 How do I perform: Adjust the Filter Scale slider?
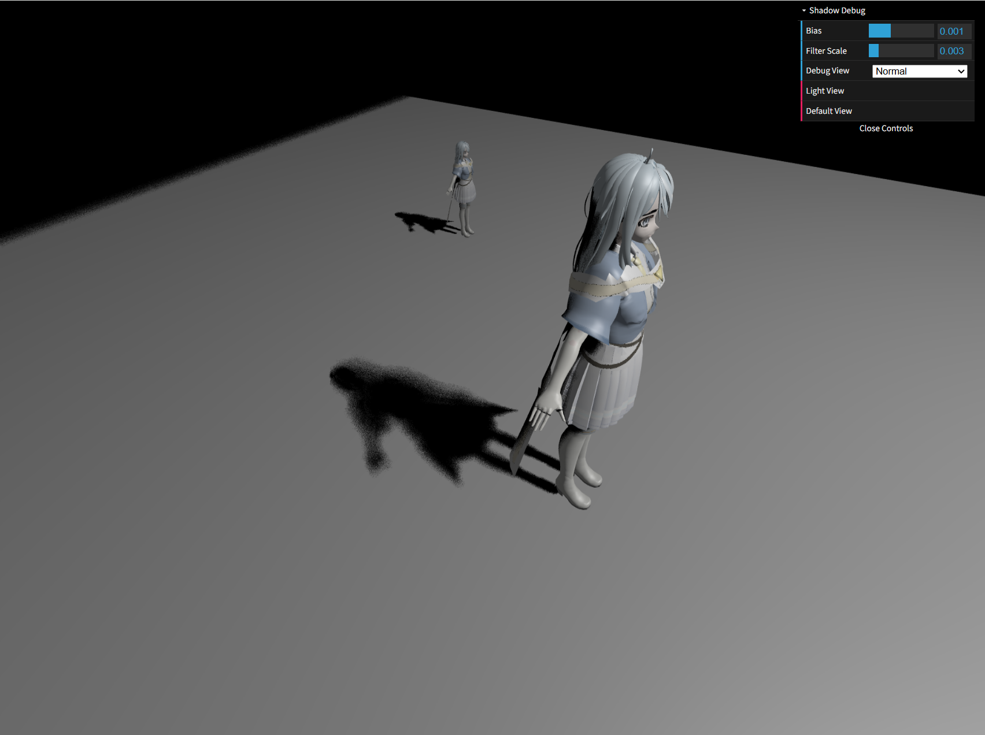pyautogui.click(x=901, y=51)
